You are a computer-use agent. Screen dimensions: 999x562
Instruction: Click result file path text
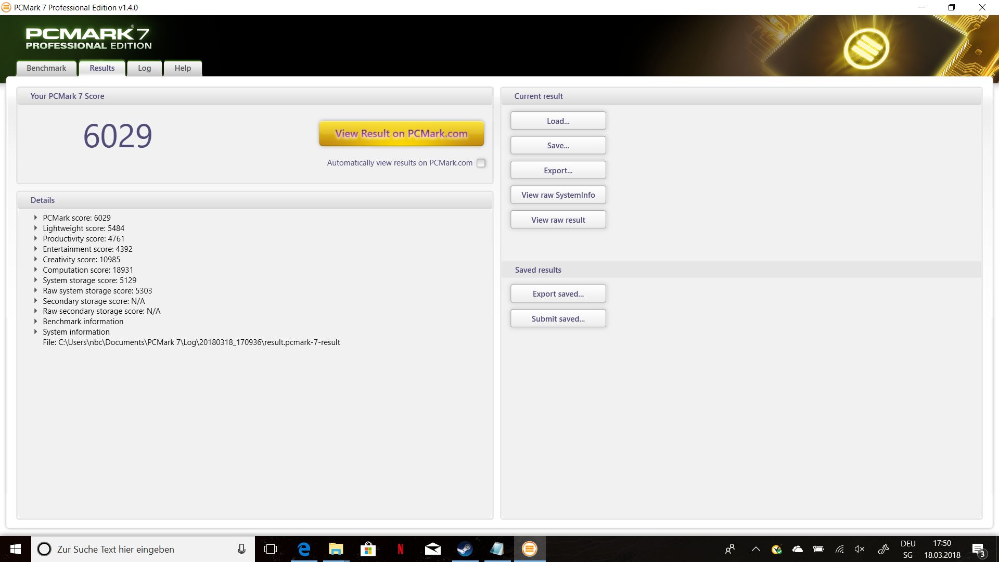(191, 342)
